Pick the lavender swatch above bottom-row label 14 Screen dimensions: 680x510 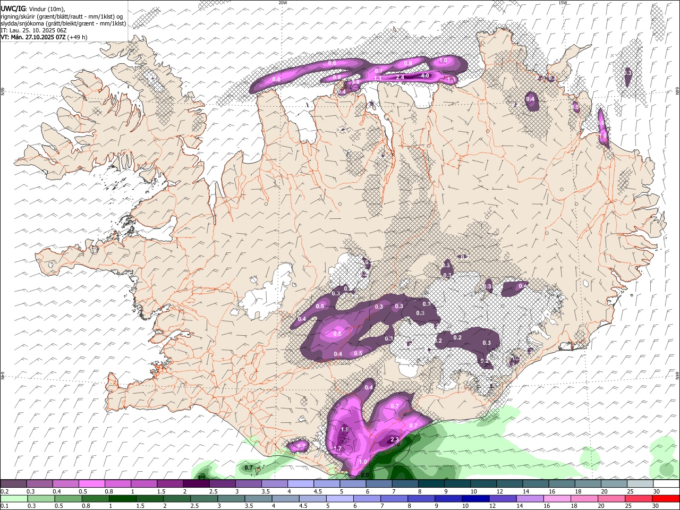(x=530, y=498)
